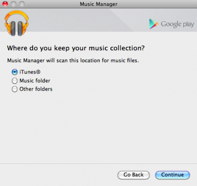Click the Google play wordmark text
Screen dimensions: 197x186
(x=177, y=24)
